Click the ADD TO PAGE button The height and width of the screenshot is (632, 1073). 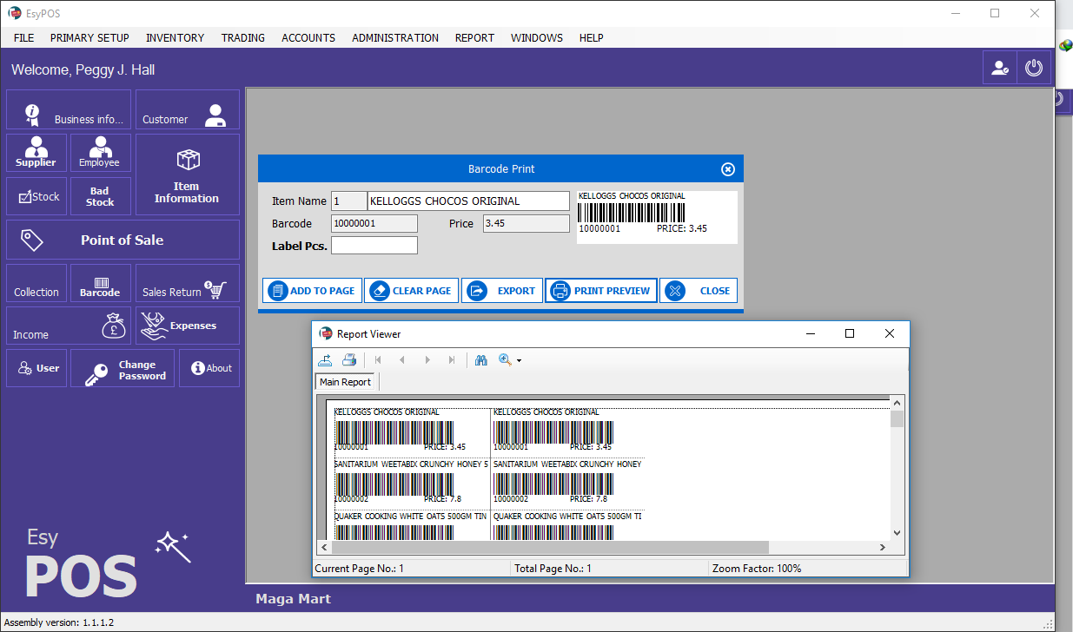coord(312,291)
